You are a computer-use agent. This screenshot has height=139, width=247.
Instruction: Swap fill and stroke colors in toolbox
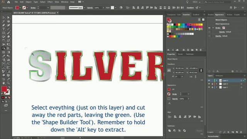coord(9,87)
